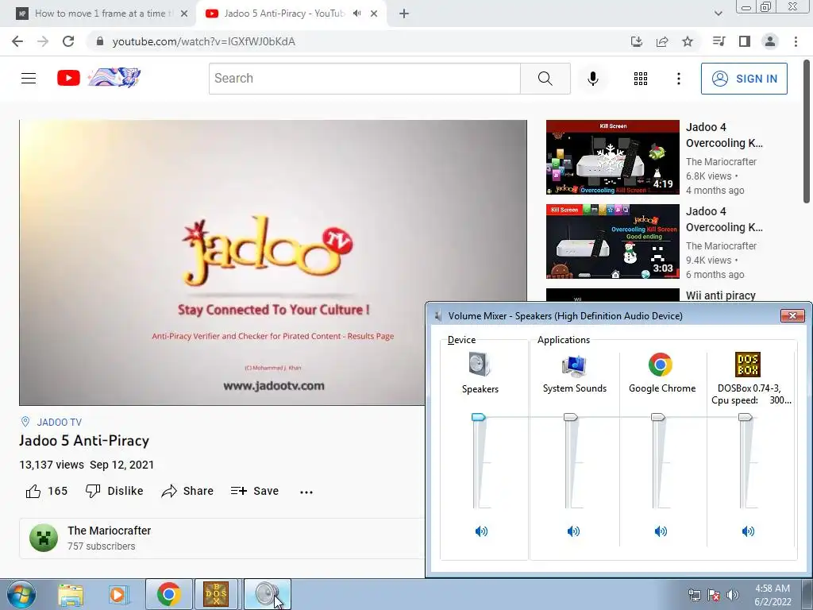Image resolution: width=813 pixels, height=610 pixels.
Task: Click the forward navigation arrow
Action: pos(43,41)
